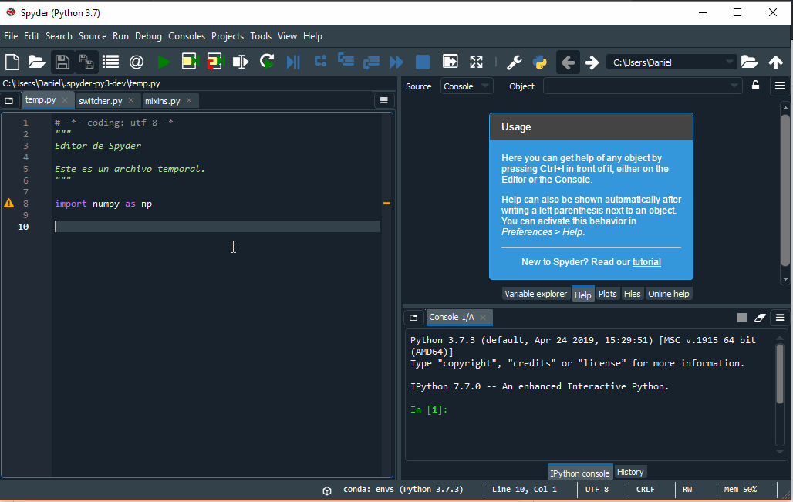This screenshot has width=793, height=502.
Task: Go forward with right arrow icon
Action: [x=592, y=62]
